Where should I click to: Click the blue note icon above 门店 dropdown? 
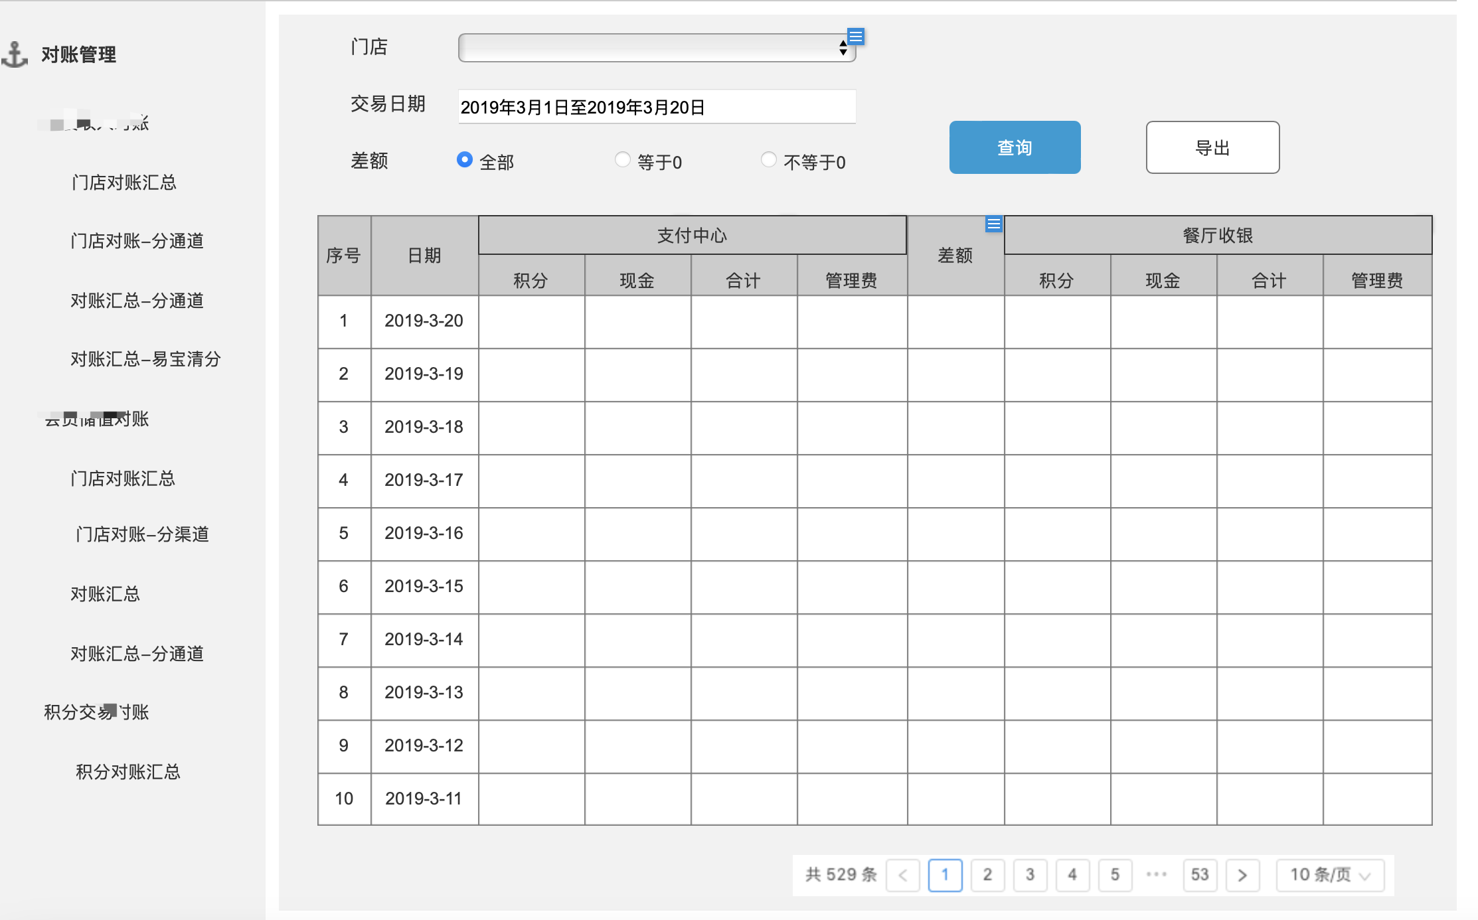856,37
